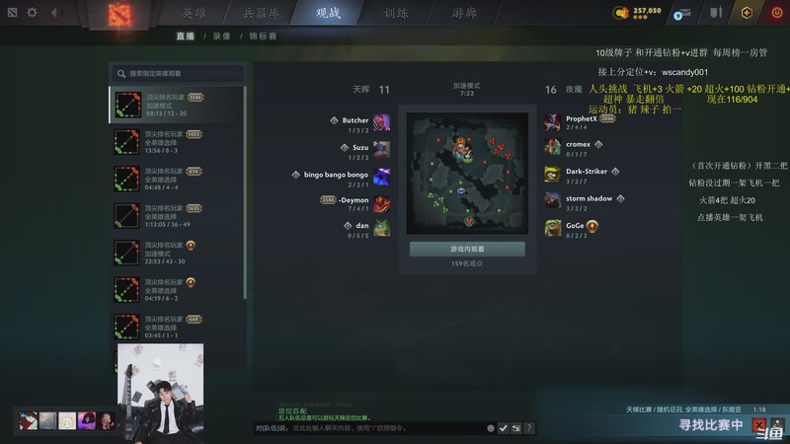Open the 锦标赛 tournaments sub-tab

[263, 37]
